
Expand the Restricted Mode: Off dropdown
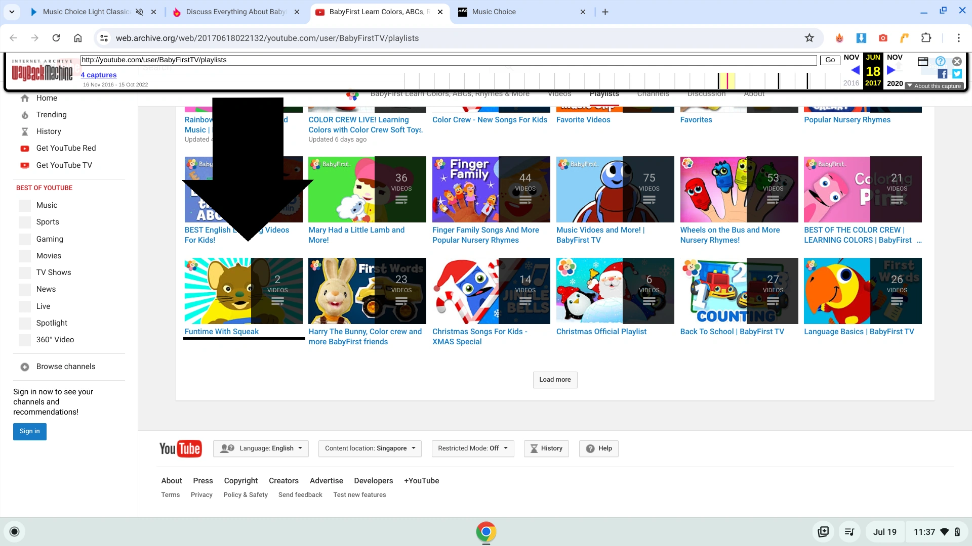[472, 448]
